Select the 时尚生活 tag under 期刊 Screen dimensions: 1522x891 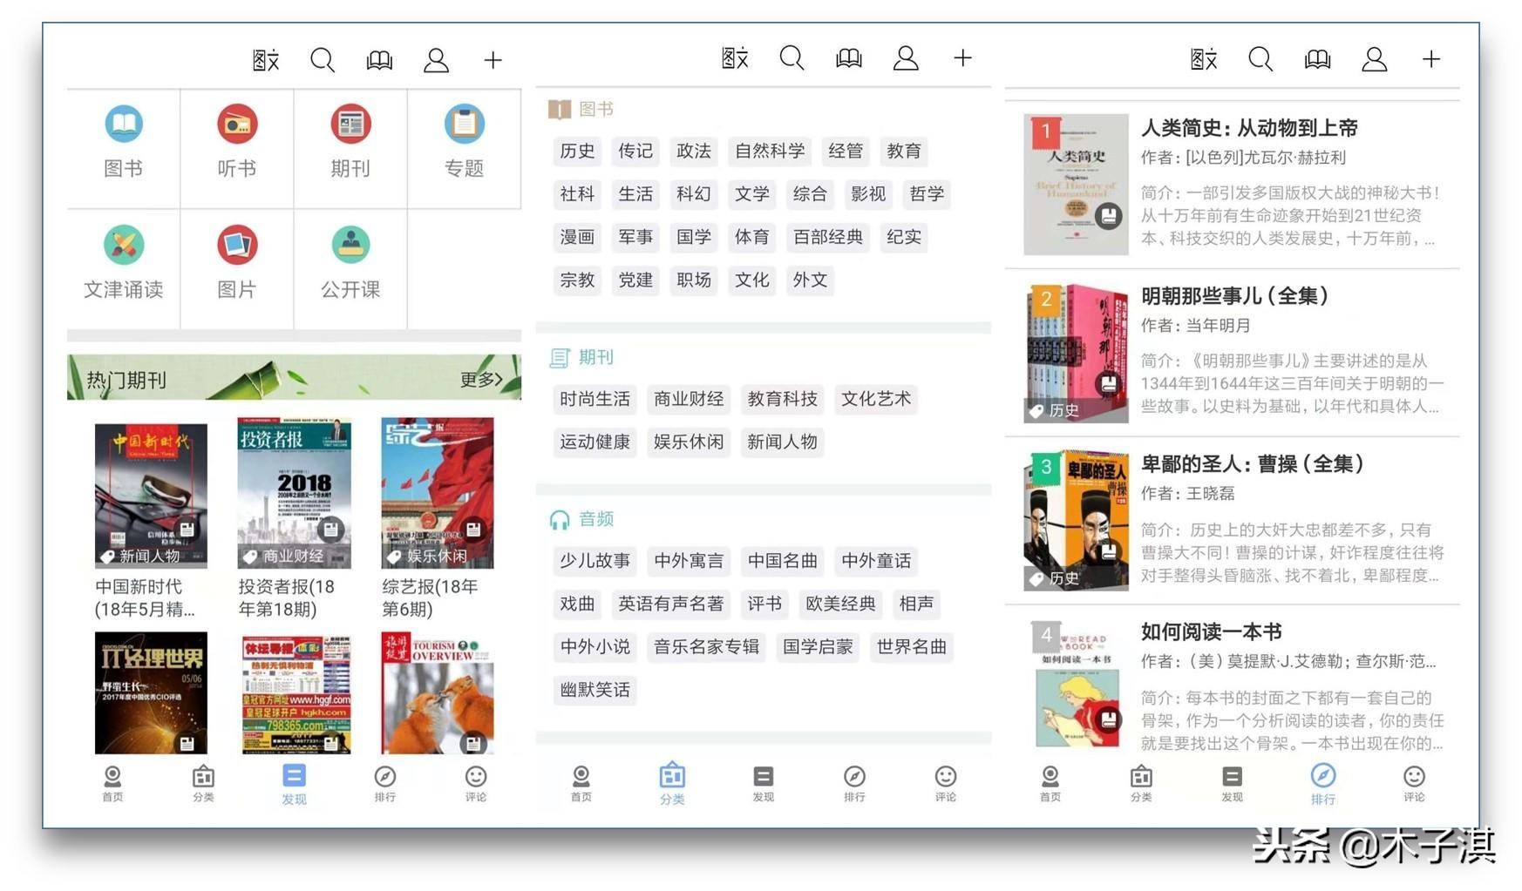point(595,399)
